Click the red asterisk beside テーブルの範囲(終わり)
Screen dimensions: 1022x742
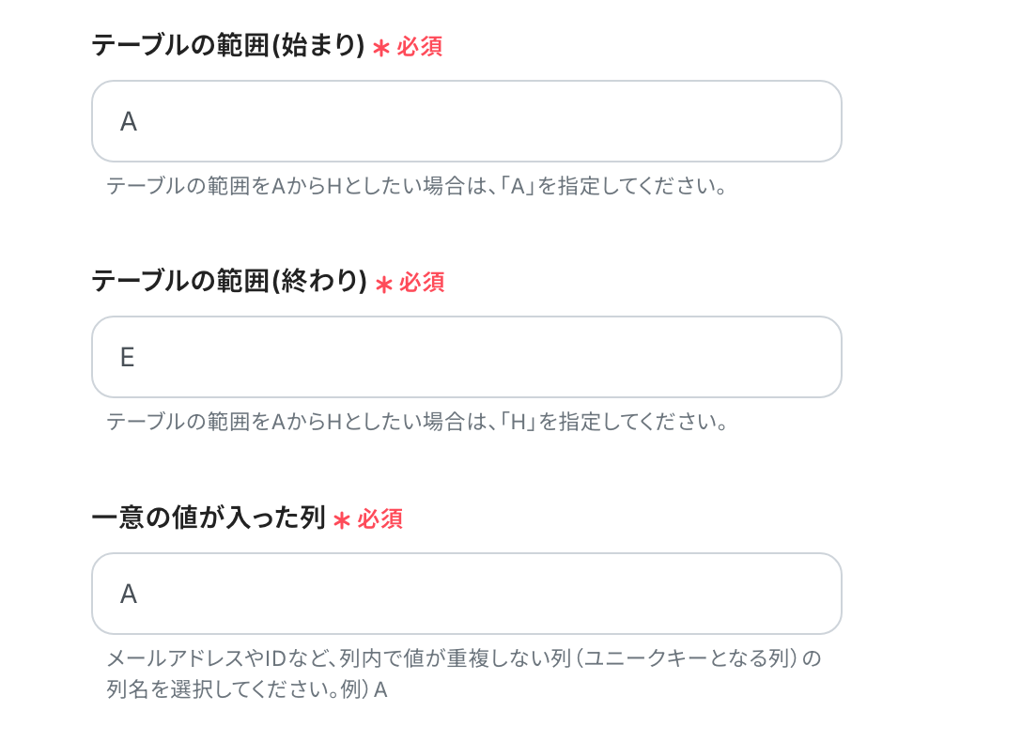click(x=383, y=284)
